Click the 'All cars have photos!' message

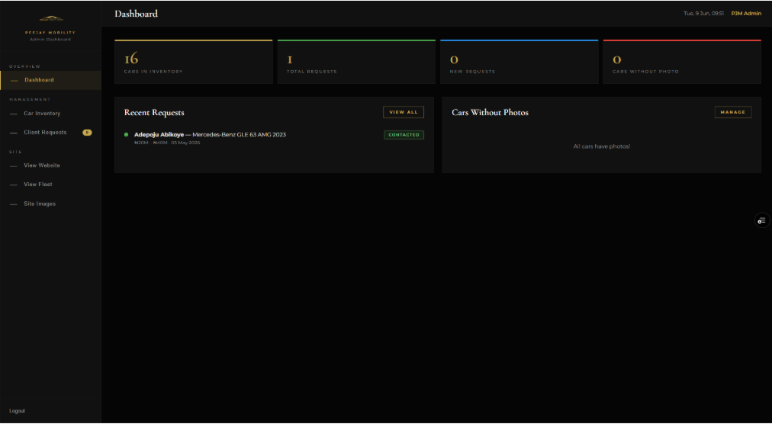(x=602, y=146)
